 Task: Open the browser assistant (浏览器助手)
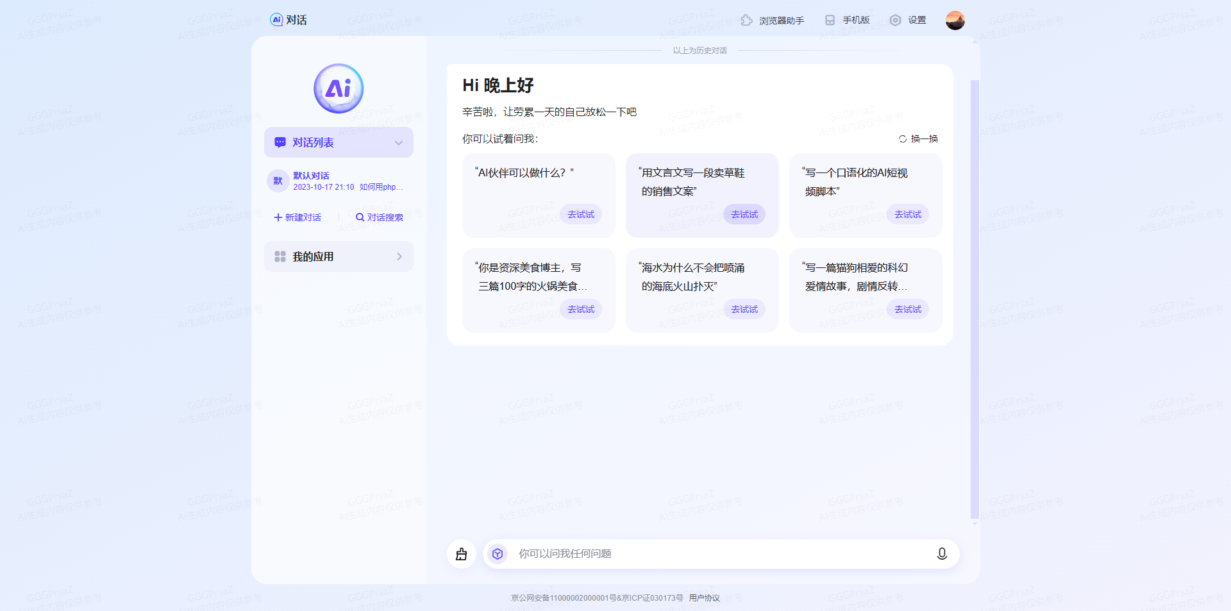773,21
